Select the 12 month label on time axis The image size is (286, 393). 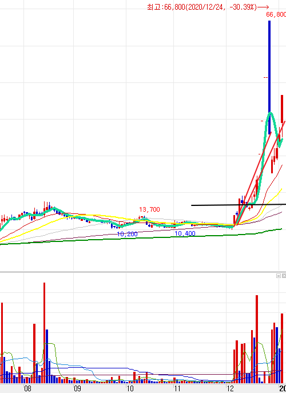coord(230,389)
